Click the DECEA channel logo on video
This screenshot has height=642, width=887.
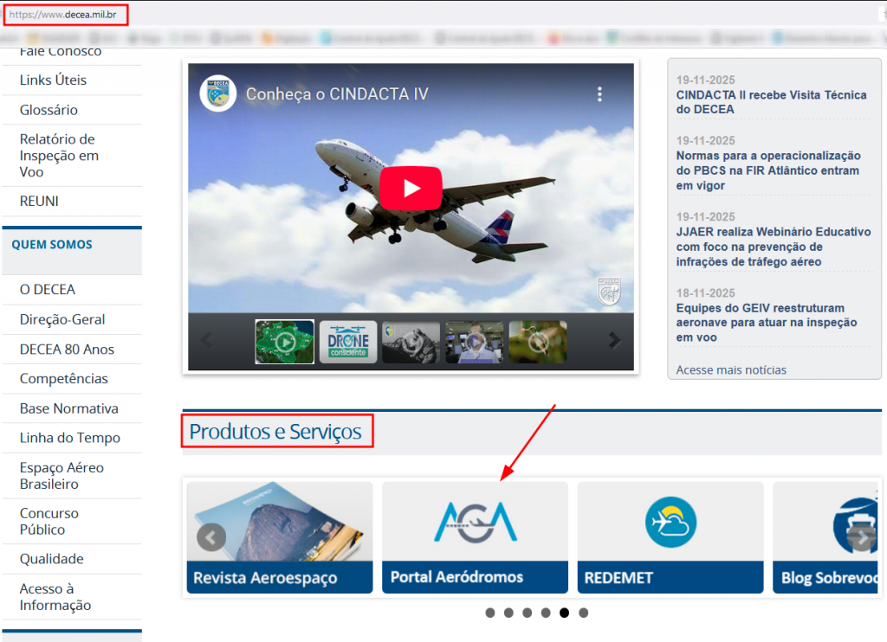217,94
